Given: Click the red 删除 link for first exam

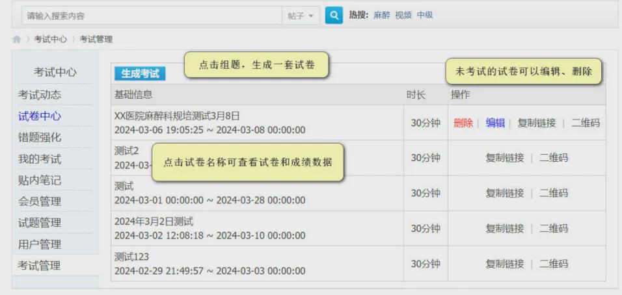Looking at the screenshot, I should pos(463,123).
